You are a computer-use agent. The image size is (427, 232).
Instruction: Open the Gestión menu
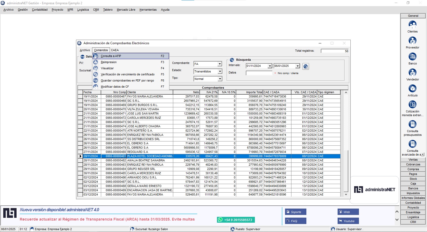click(23, 10)
